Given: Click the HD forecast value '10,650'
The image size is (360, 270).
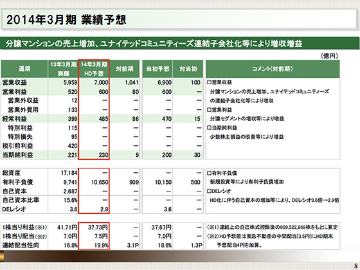Looking at the screenshot, I should point(100,183).
